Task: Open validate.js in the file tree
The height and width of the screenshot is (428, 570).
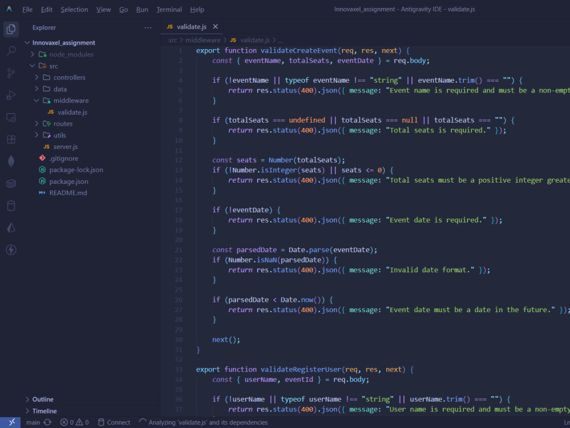Action: pyautogui.click(x=72, y=112)
